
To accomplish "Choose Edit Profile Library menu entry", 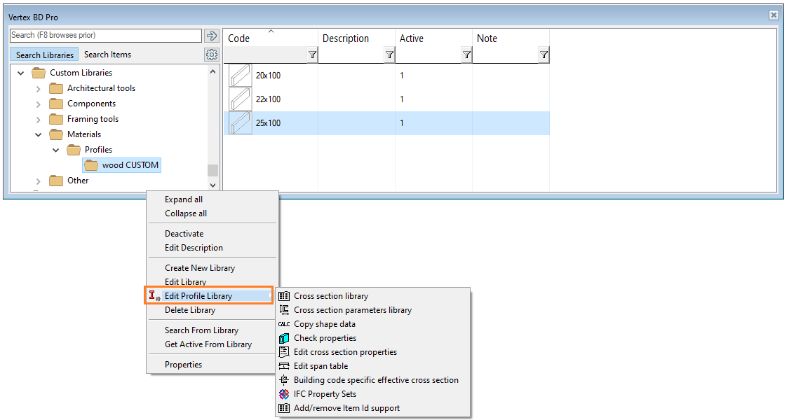I will pyautogui.click(x=198, y=296).
